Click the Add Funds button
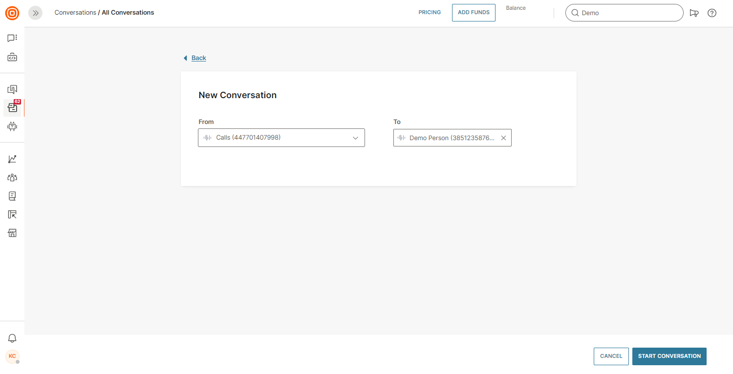The width and height of the screenshot is (733, 374). (474, 13)
